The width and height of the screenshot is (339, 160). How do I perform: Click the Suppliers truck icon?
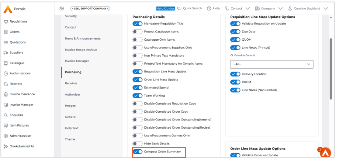pos(6,53)
